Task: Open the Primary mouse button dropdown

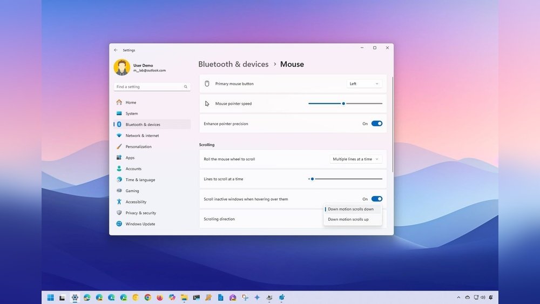Action: coord(364,84)
